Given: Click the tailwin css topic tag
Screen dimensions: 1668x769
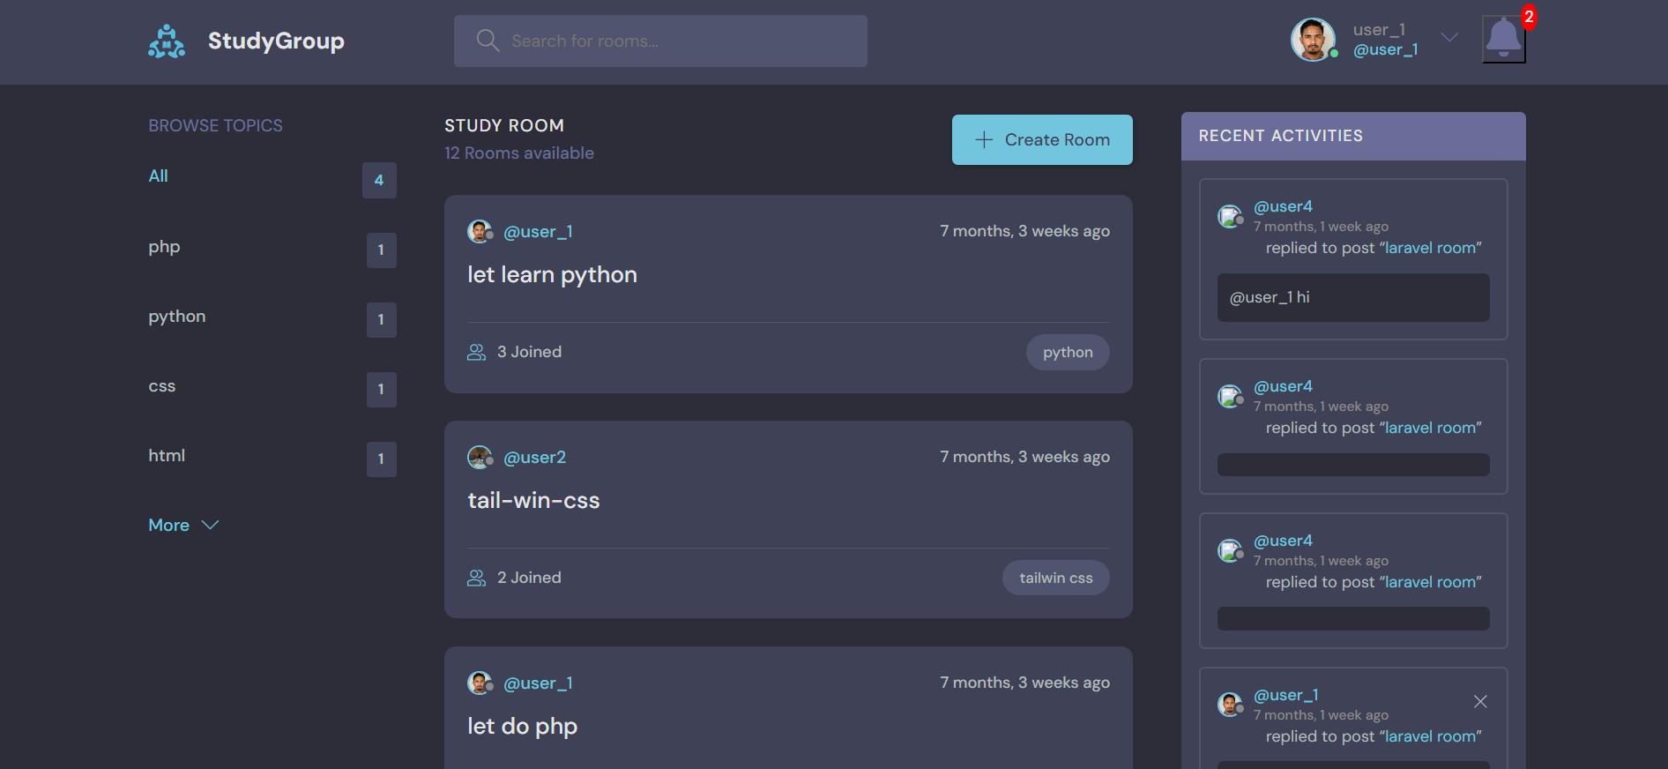Looking at the screenshot, I should (1056, 578).
